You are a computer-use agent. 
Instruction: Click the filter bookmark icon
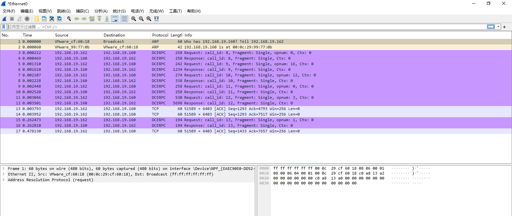coord(4,27)
